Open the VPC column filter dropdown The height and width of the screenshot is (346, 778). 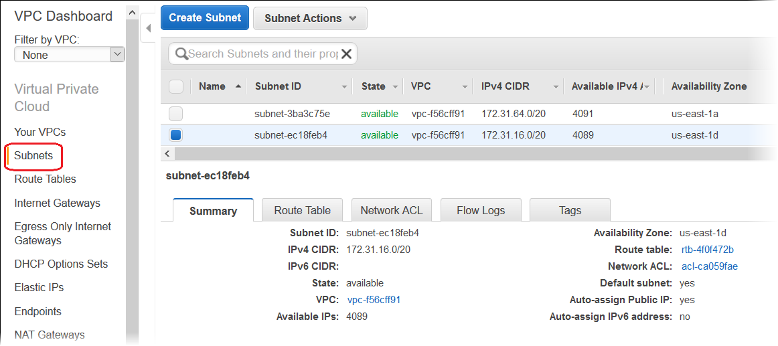[465, 87]
